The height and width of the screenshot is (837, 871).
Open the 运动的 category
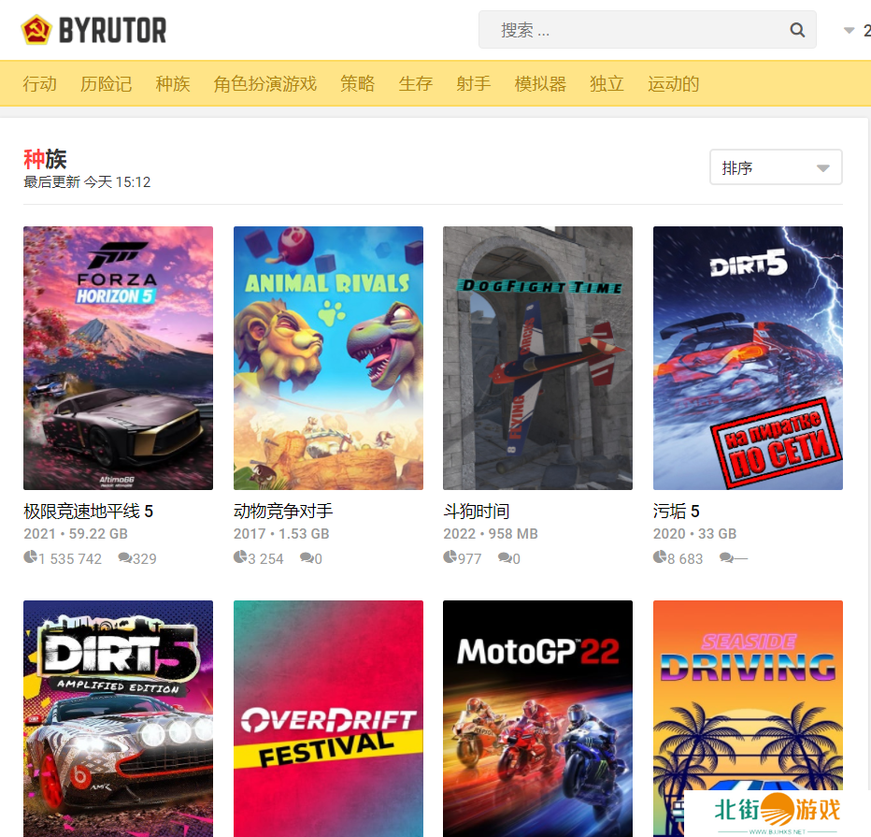pyautogui.click(x=673, y=84)
